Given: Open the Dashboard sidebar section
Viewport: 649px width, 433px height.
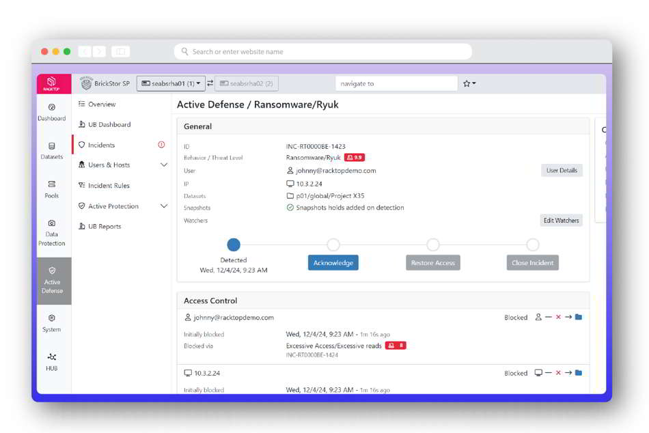Looking at the screenshot, I should point(52,112).
